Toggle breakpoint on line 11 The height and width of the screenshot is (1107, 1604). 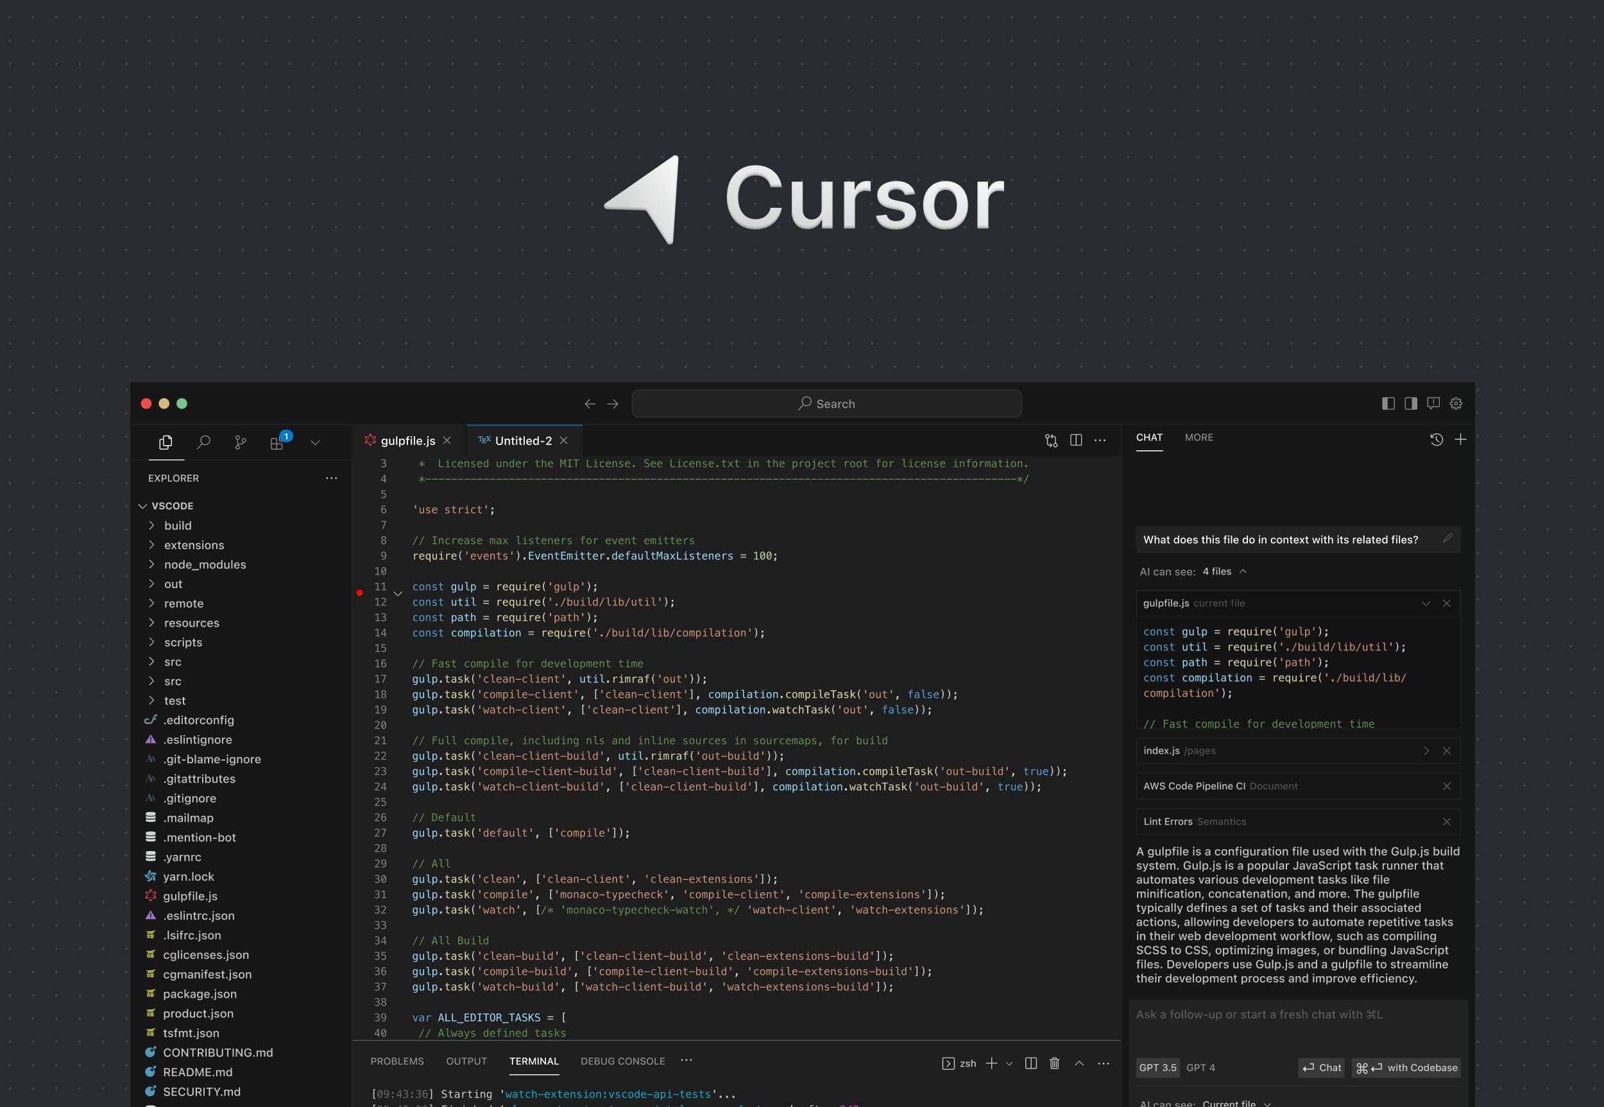click(359, 593)
